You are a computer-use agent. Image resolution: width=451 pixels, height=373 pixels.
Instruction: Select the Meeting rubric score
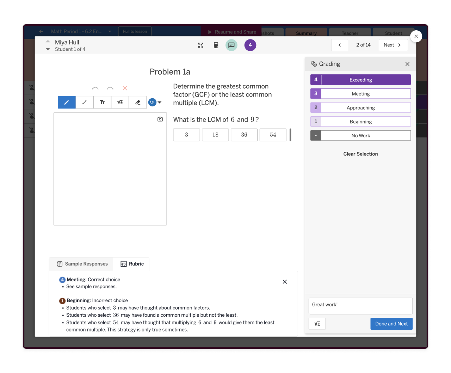(x=360, y=93)
